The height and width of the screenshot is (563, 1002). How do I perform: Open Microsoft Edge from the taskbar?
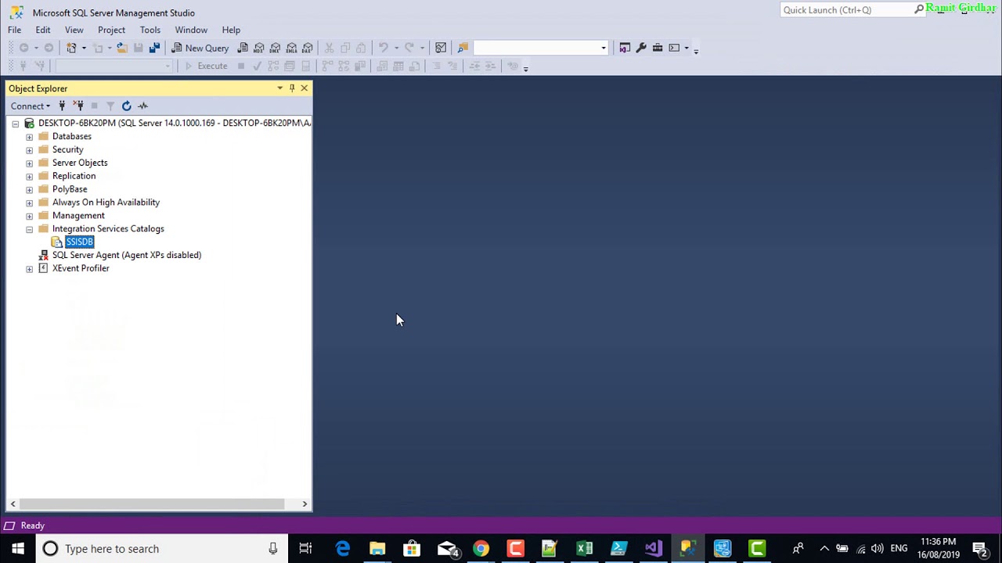343,548
